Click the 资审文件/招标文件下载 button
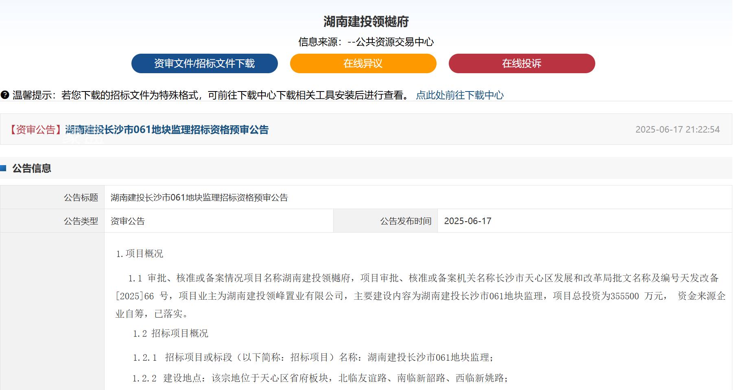 coord(204,63)
